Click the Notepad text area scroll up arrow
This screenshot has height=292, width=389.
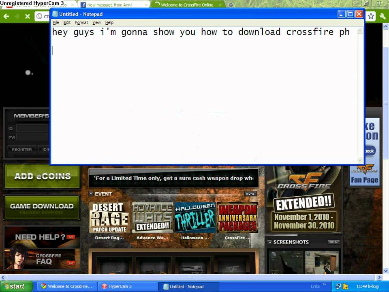pyautogui.click(x=360, y=31)
